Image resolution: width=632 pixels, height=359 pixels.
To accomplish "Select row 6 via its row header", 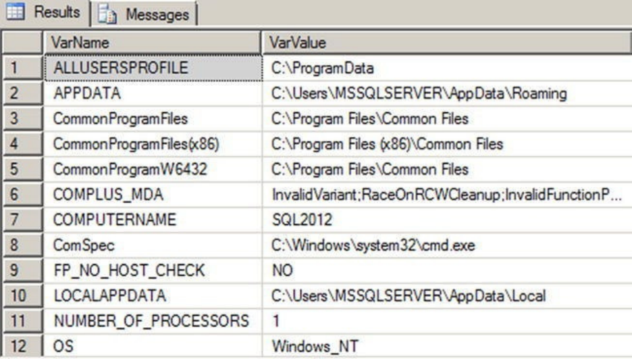I will click(22, 195).
